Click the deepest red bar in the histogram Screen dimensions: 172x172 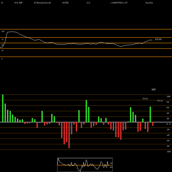coord(69,135)
